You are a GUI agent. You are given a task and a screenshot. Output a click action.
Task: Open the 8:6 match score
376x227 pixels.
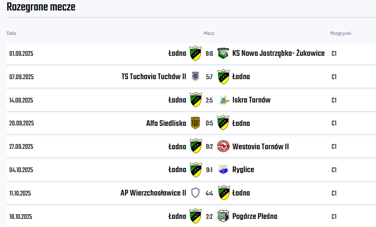(209, 53)
